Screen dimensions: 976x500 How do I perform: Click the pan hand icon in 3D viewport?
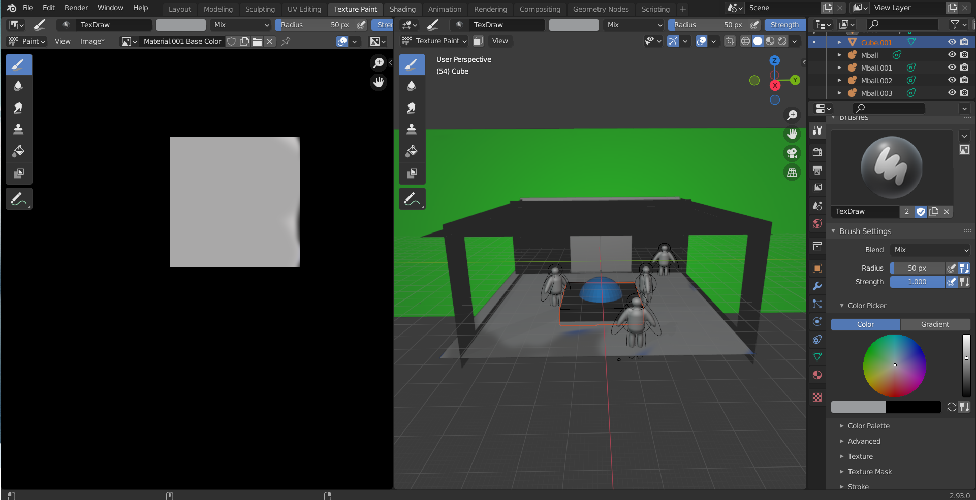(x=792, y=134)
